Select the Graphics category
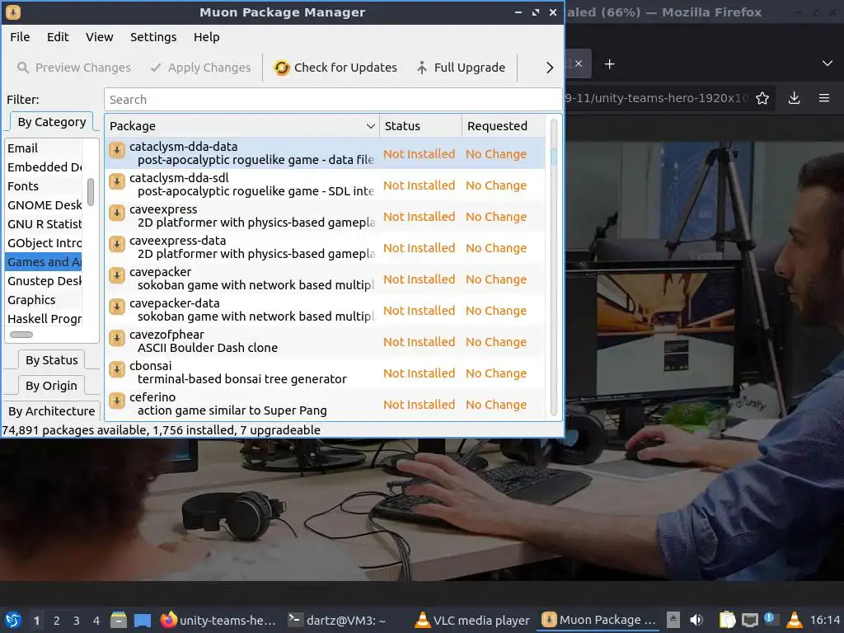 pyautogui.click(x=45, y=300)
